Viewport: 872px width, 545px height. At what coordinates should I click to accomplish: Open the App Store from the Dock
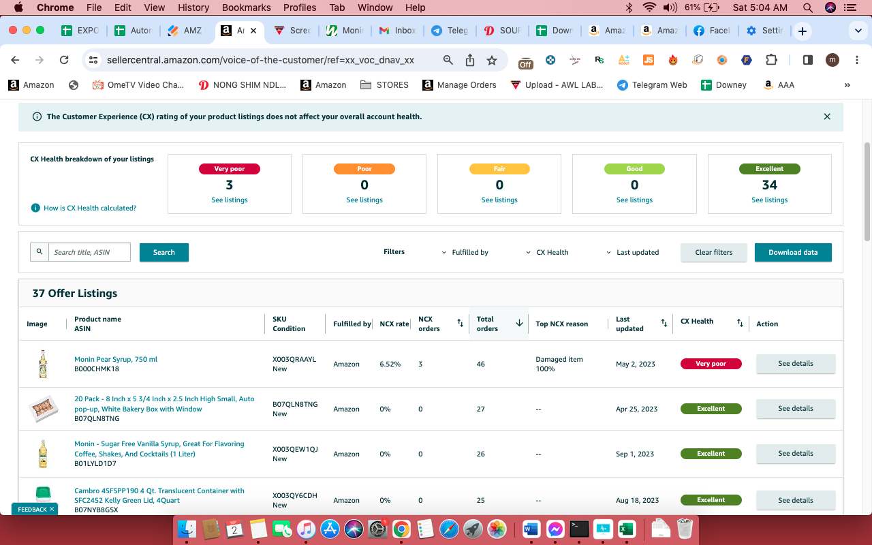(x=330, y=529)
